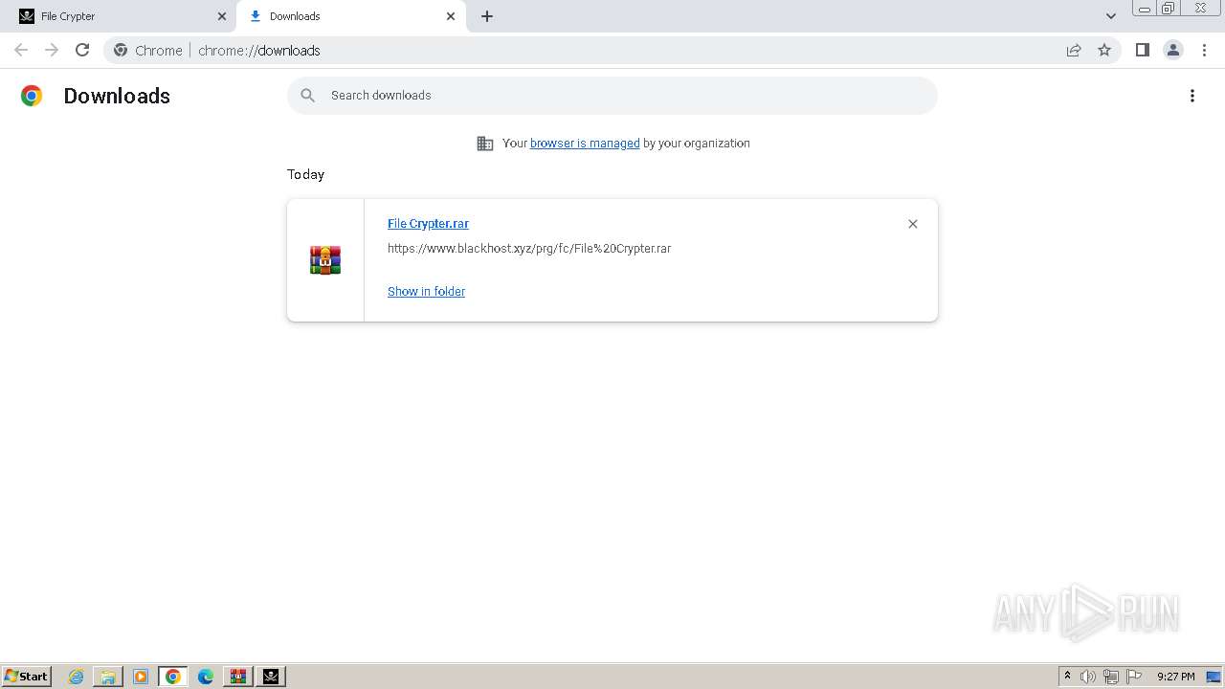
Task: Click the Today date heading
Action: pos(305,174)
